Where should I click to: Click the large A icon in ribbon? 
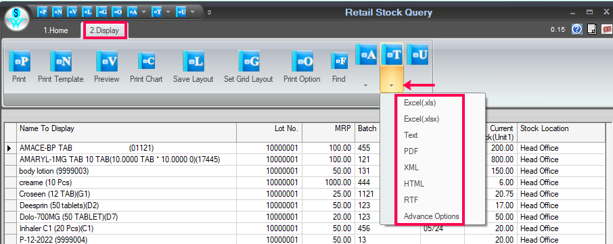pyautogui.click(x=366, y=54)
